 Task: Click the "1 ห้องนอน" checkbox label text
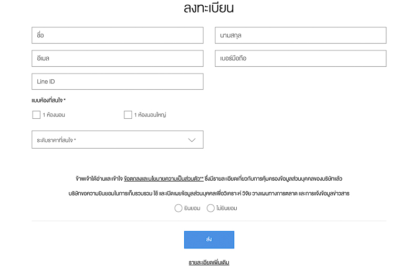point(54,115)
